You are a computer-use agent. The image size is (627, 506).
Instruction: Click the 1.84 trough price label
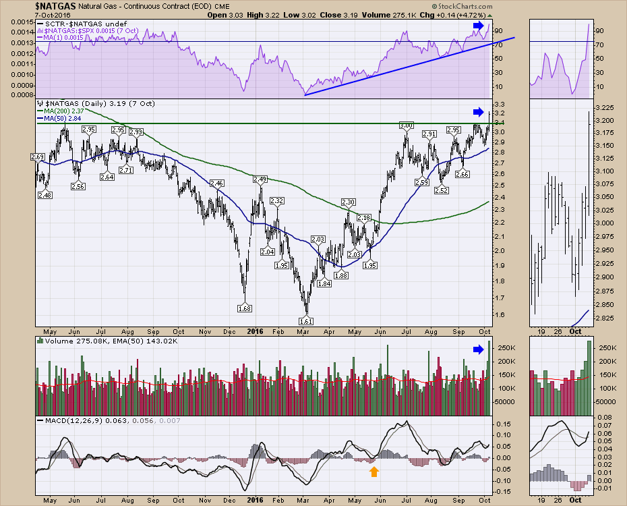(x=324, y=283)
